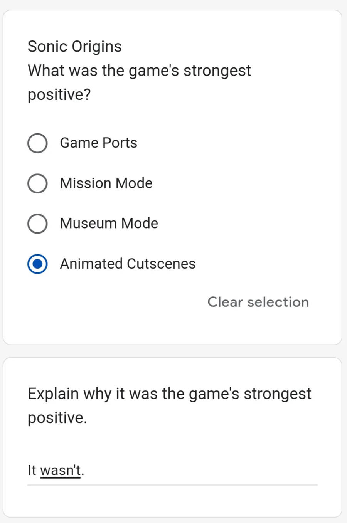Tap the Mission Mode label text
The image size is (347, 523).
[x=106, y=183]
